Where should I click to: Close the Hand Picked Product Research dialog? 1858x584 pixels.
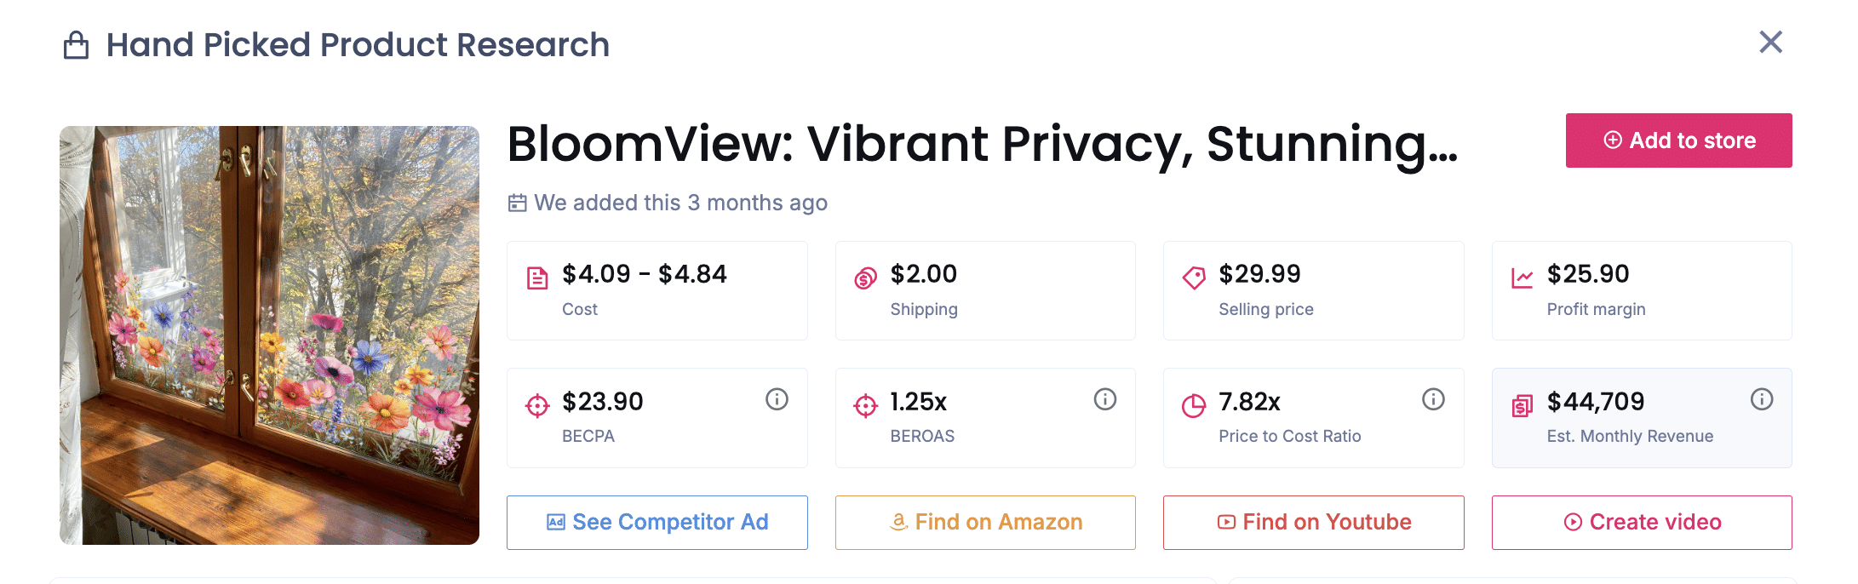click(1770, 42)
